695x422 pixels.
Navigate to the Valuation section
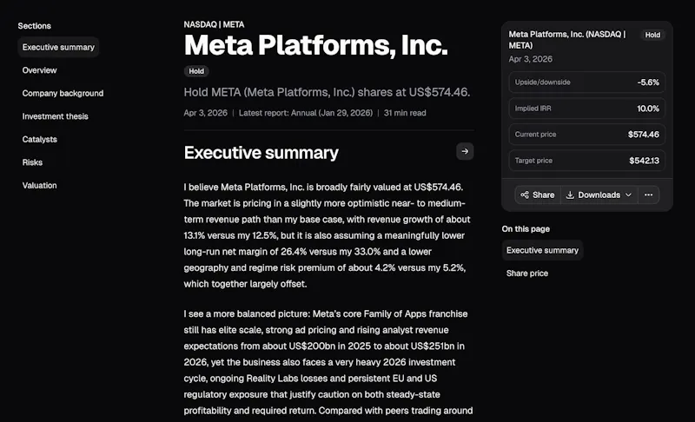(39, 186)
